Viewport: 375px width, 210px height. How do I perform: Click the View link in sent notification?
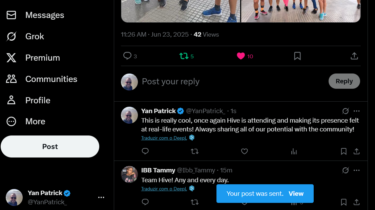tap(296, 193)
